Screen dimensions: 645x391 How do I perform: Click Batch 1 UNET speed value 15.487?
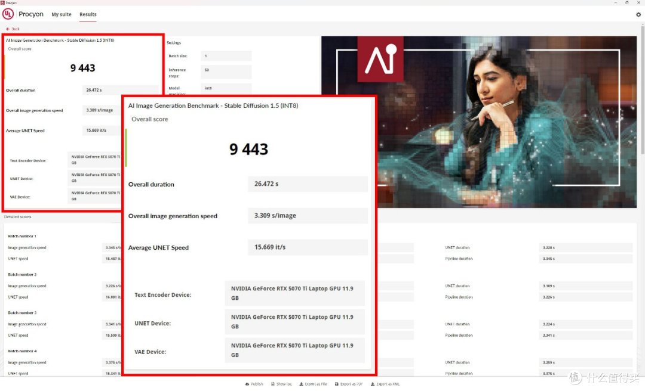pos(112,259)
